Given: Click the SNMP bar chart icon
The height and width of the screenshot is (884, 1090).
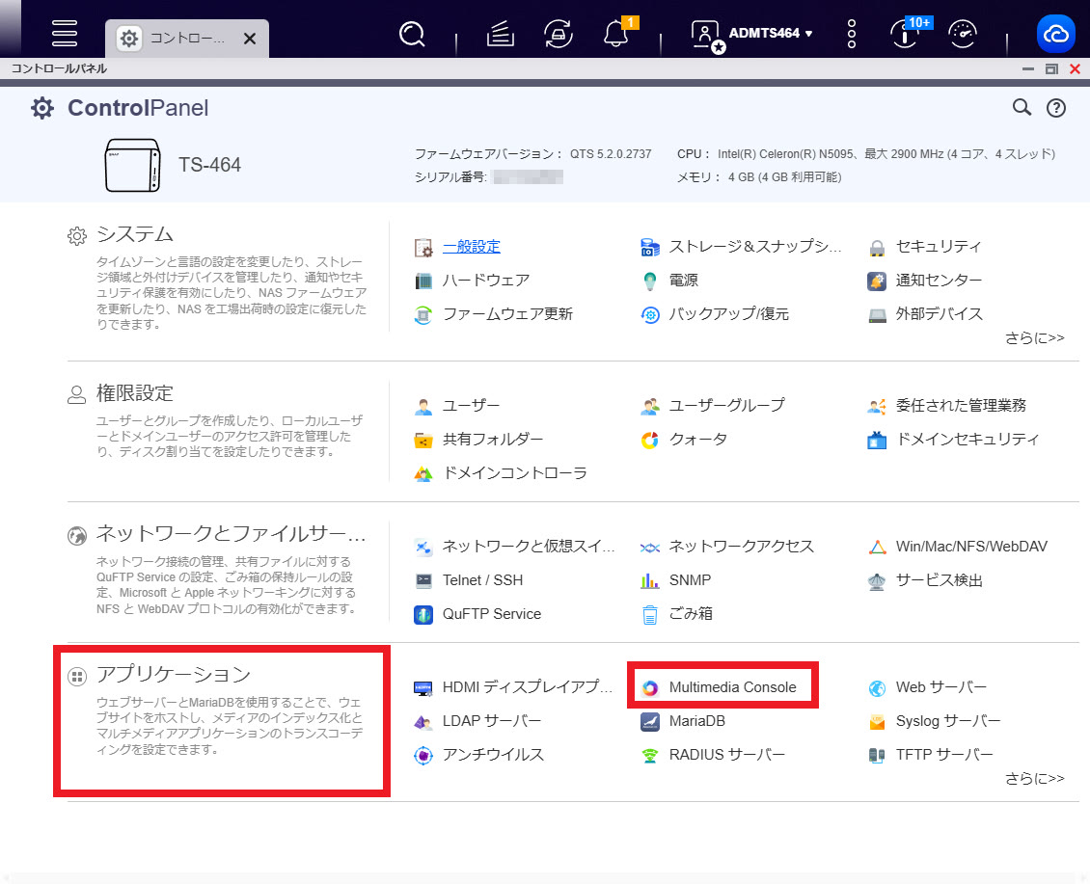Looking at the screenshot, I should click(650, 581).
